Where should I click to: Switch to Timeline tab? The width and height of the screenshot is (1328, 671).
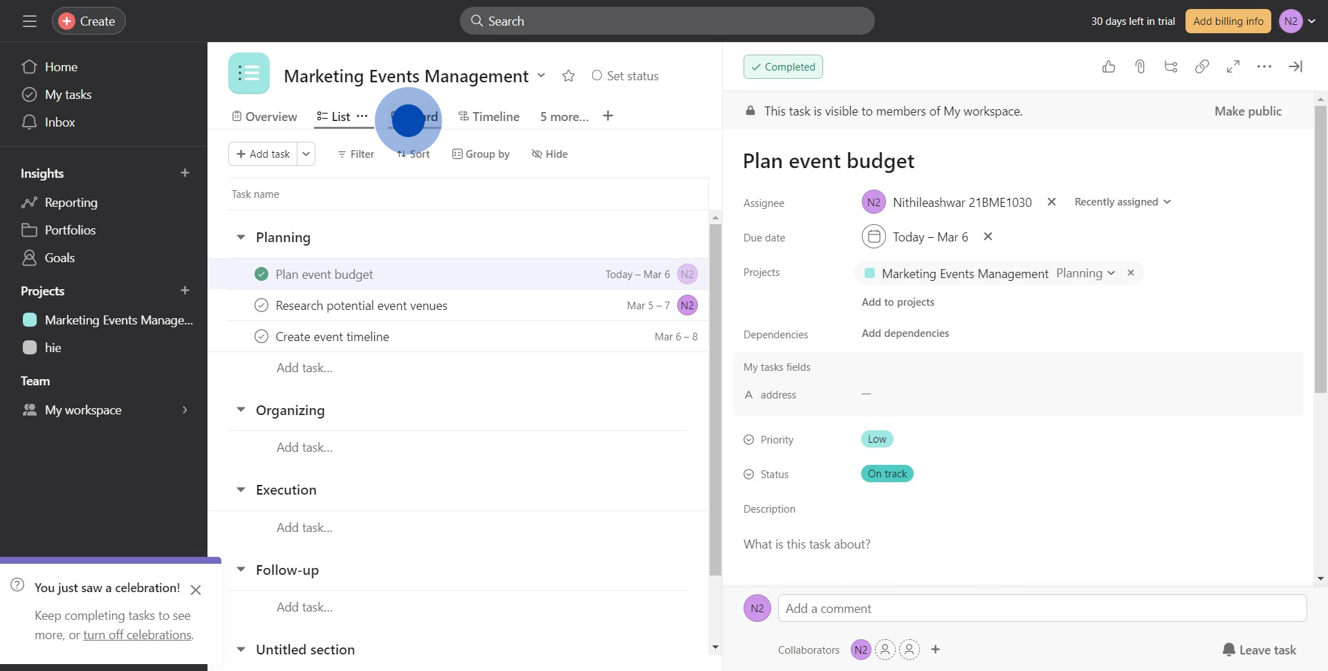click(489, 117)
